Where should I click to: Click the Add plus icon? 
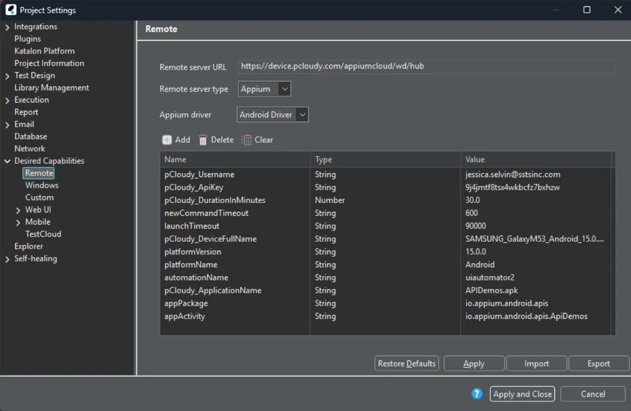pos(167,140)
